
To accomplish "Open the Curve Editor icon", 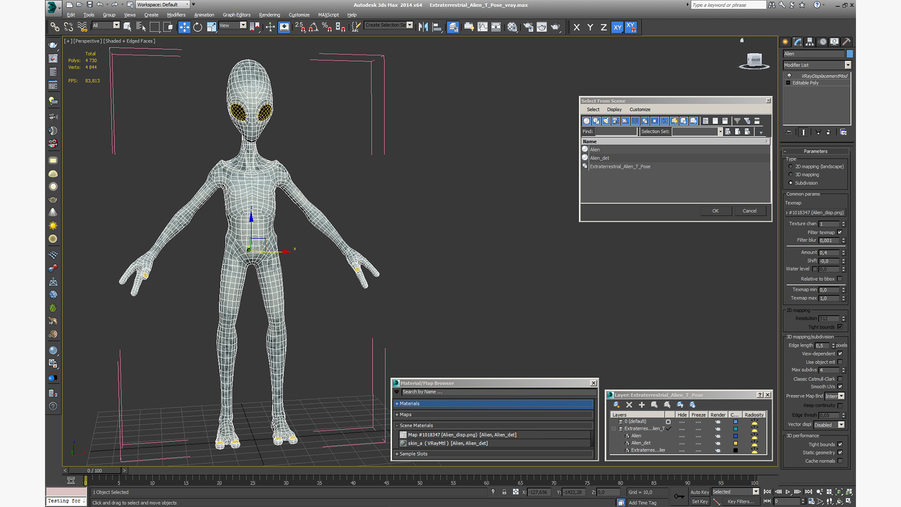I will click(482, 27).
